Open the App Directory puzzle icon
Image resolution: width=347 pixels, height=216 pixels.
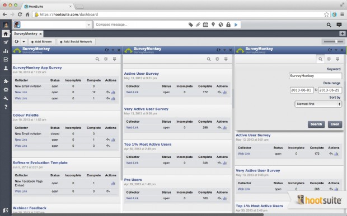[x=6, y=81]
